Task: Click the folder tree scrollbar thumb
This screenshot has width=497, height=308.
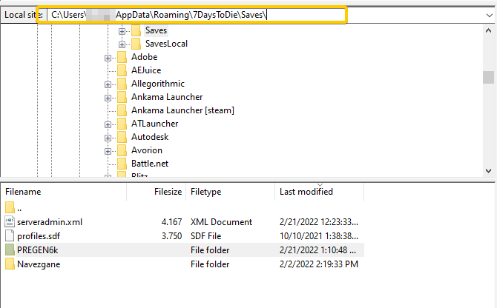Action: coord(488,78)
